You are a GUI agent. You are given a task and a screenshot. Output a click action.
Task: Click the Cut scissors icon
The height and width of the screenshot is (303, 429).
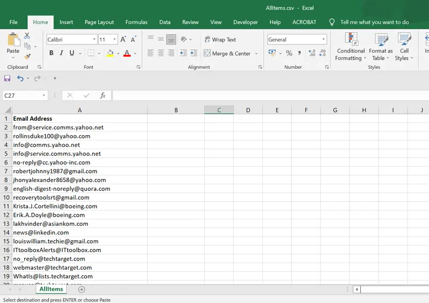[x=27, y=35]
